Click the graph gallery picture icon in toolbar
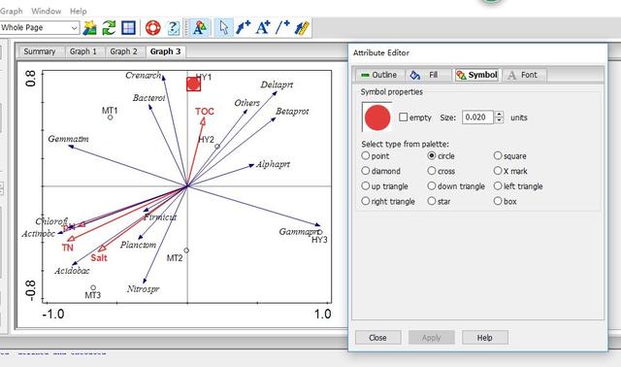The image size is (621, 367). click(90, 28)
